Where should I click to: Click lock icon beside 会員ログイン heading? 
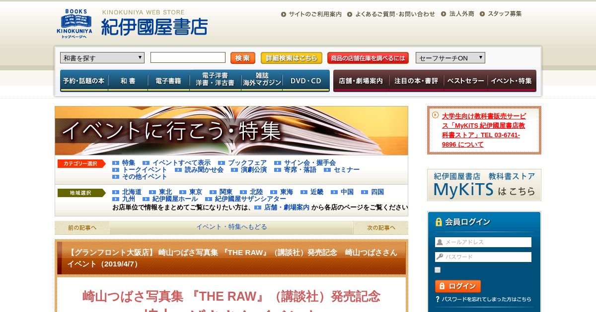(x=439, y=222)
